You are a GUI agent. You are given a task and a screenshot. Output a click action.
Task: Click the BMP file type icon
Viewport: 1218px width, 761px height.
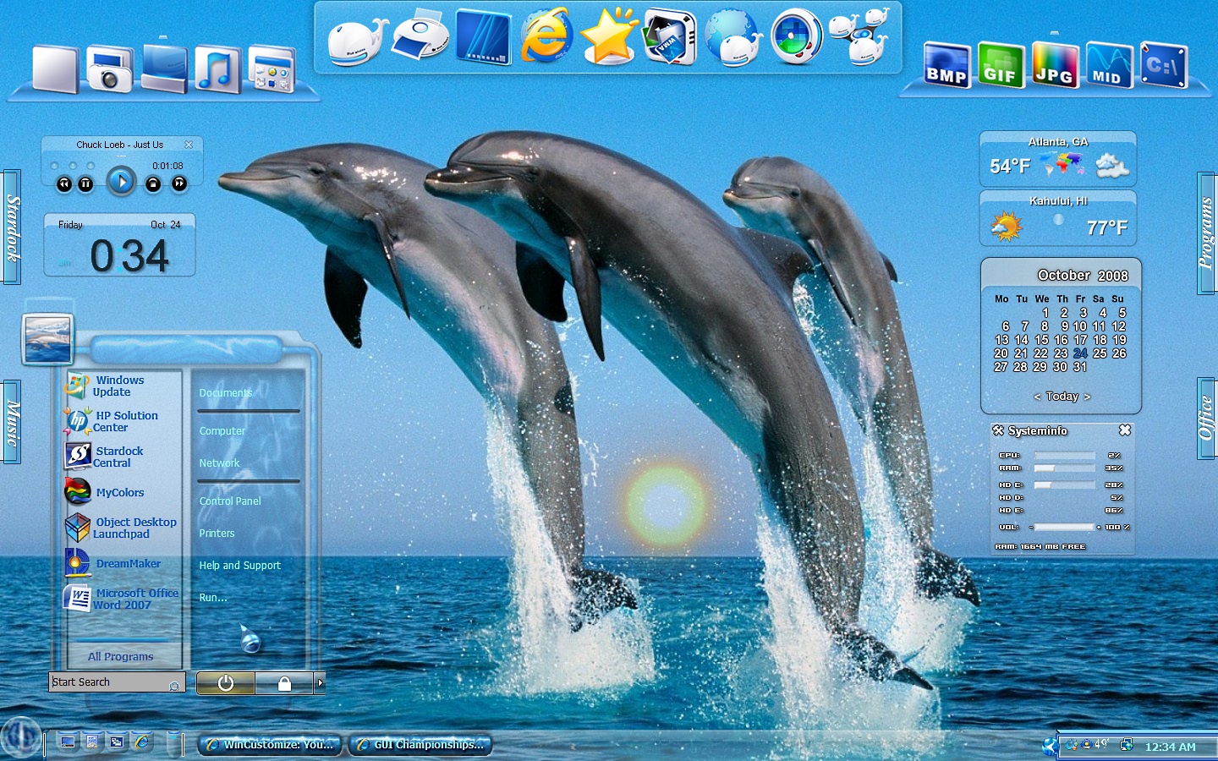[946, 66]
